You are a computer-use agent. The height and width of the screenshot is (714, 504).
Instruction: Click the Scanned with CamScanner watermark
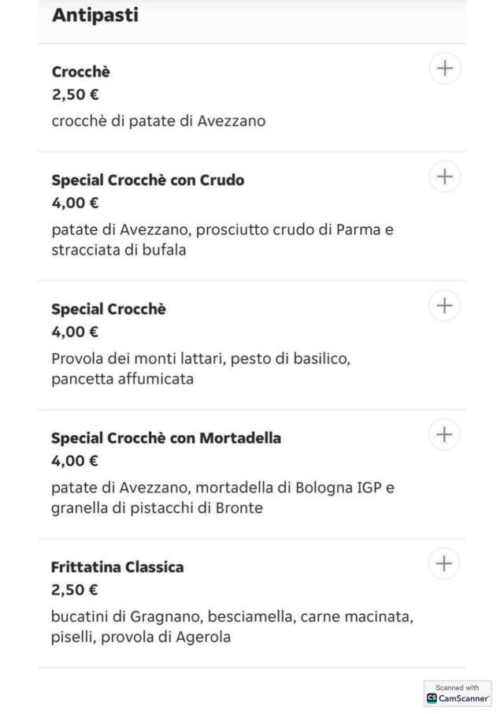pyautogui.click(x=458, y=694)
